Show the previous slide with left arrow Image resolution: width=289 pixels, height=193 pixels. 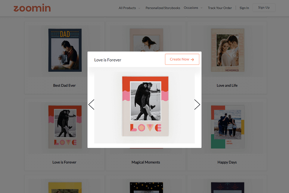pyautogui.click(x=92, y=105)
